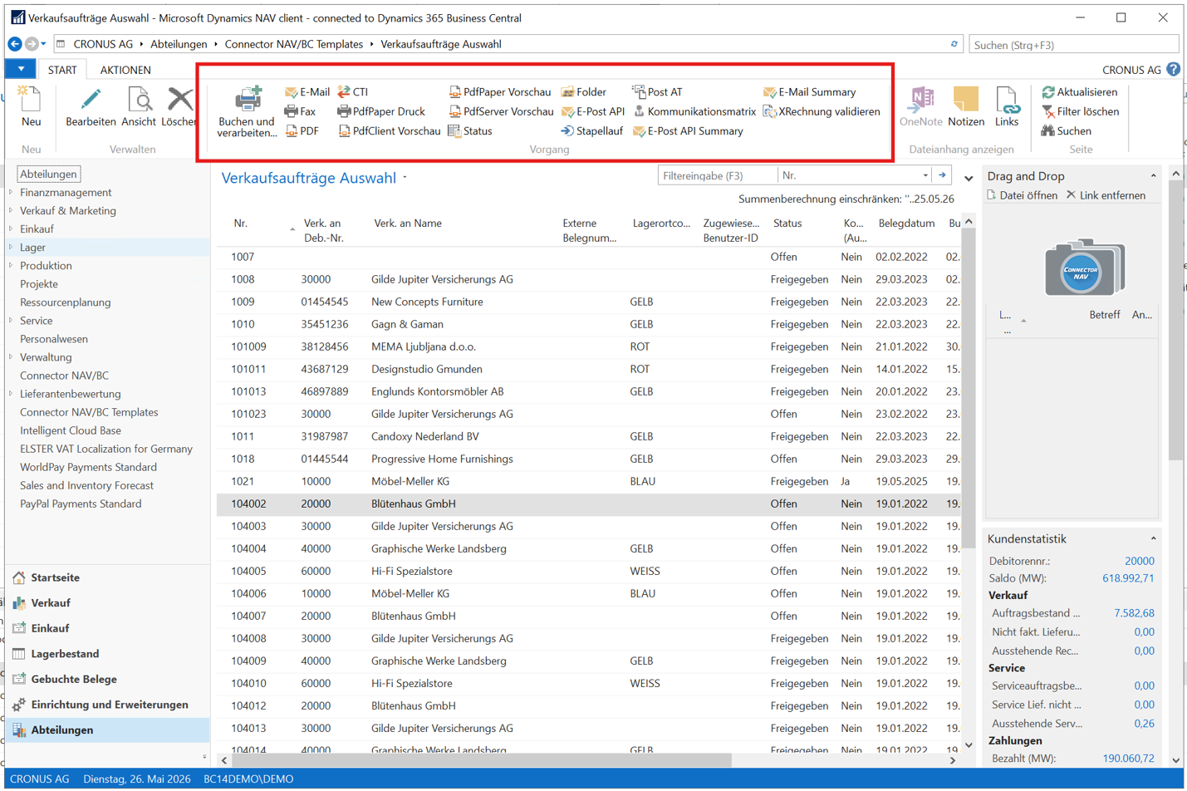Click the Suchen search box
Image resolution: width=1187 pixels, height=791 pixels.
[x=1073, y=45]
